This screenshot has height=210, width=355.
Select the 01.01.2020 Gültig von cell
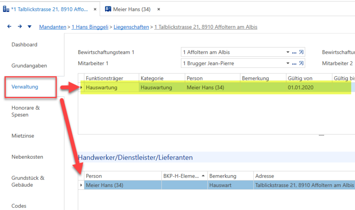pos(309,88)
